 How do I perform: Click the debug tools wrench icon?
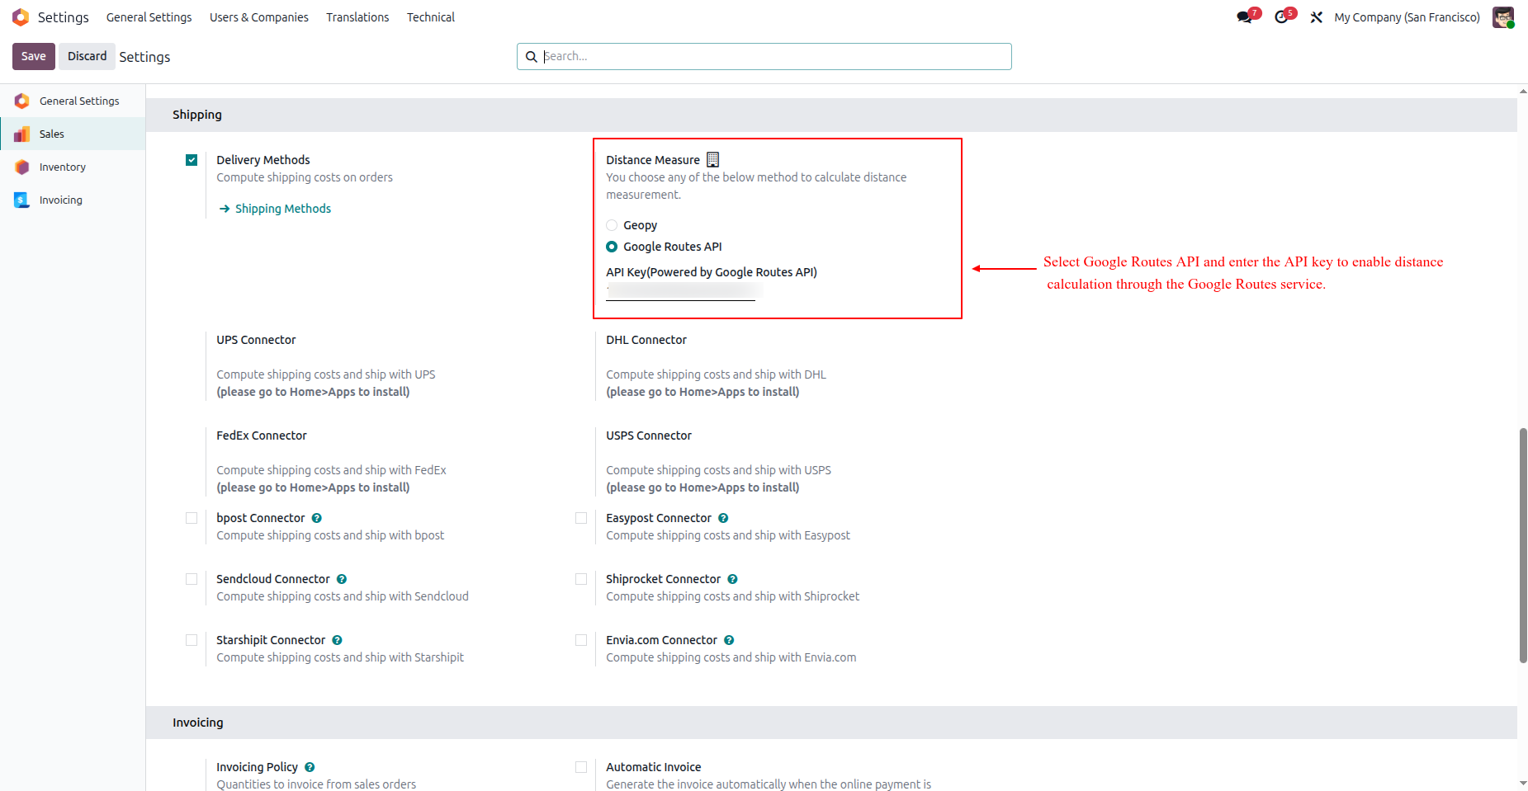coord(1317,17)
